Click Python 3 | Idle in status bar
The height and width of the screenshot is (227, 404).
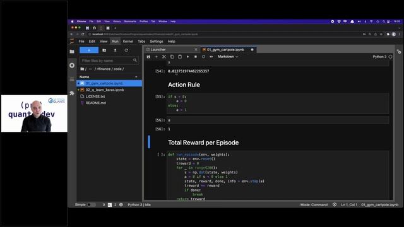(139, 204)
